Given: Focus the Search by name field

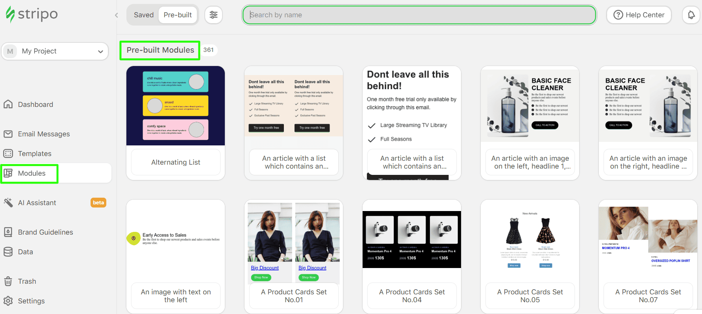Looking at the screenshot, I should pos(419,15).
